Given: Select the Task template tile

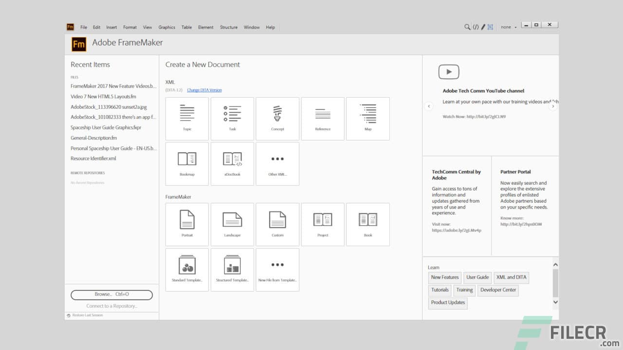Looking at the screenshot, I should 232,118.
